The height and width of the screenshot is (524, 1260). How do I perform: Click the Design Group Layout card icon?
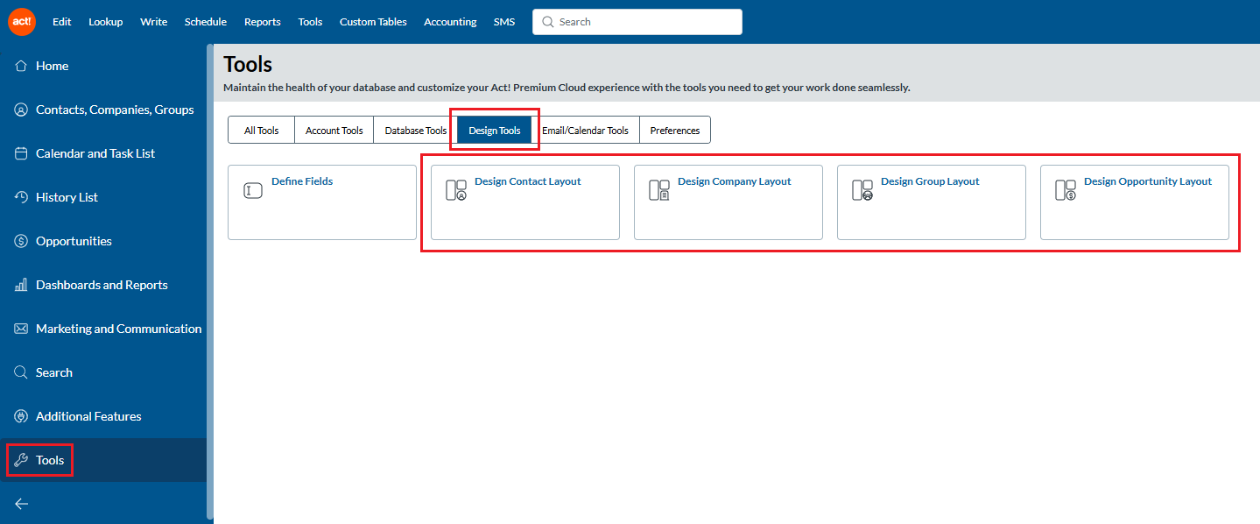tap(862, 190)
